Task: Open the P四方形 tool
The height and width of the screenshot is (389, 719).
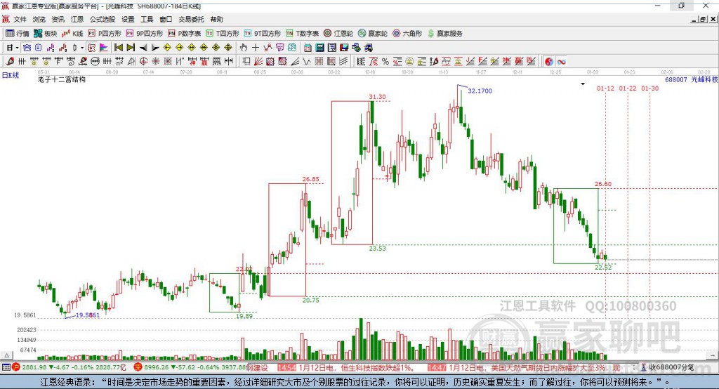Action: (x=104, y=34)
